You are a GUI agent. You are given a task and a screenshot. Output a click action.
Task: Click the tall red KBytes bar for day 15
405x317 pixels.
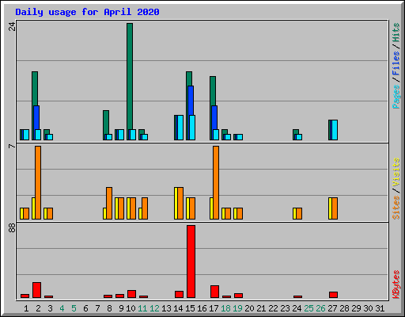coord(191,262)
